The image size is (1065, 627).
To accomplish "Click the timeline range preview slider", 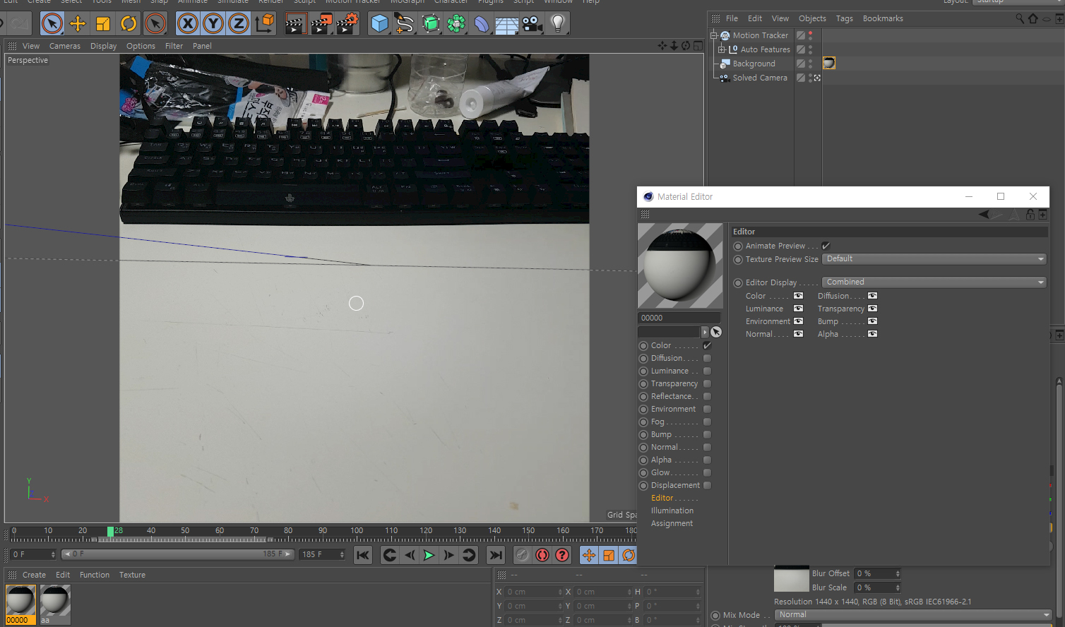I will [x=177, y=554].
